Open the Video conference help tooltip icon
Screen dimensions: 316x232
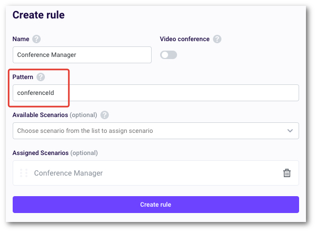(217, 39)
